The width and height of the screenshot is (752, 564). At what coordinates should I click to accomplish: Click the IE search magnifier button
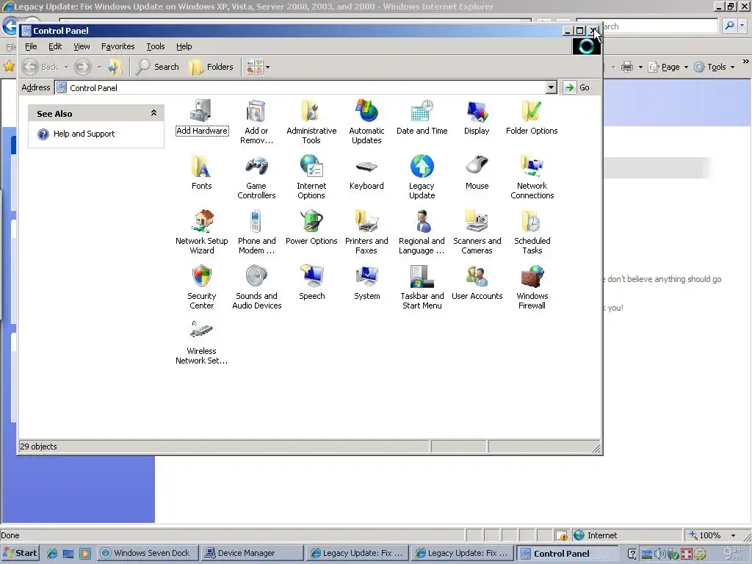coord(729,26)
